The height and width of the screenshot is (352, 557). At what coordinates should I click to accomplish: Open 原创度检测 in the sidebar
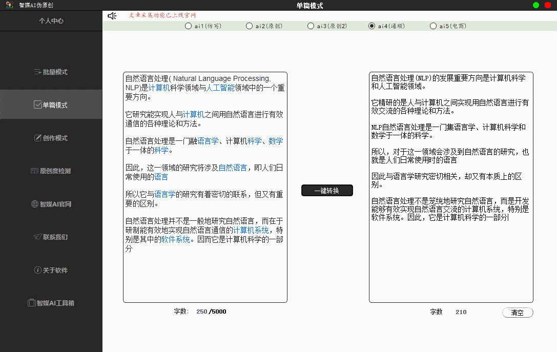click(51, 171)
